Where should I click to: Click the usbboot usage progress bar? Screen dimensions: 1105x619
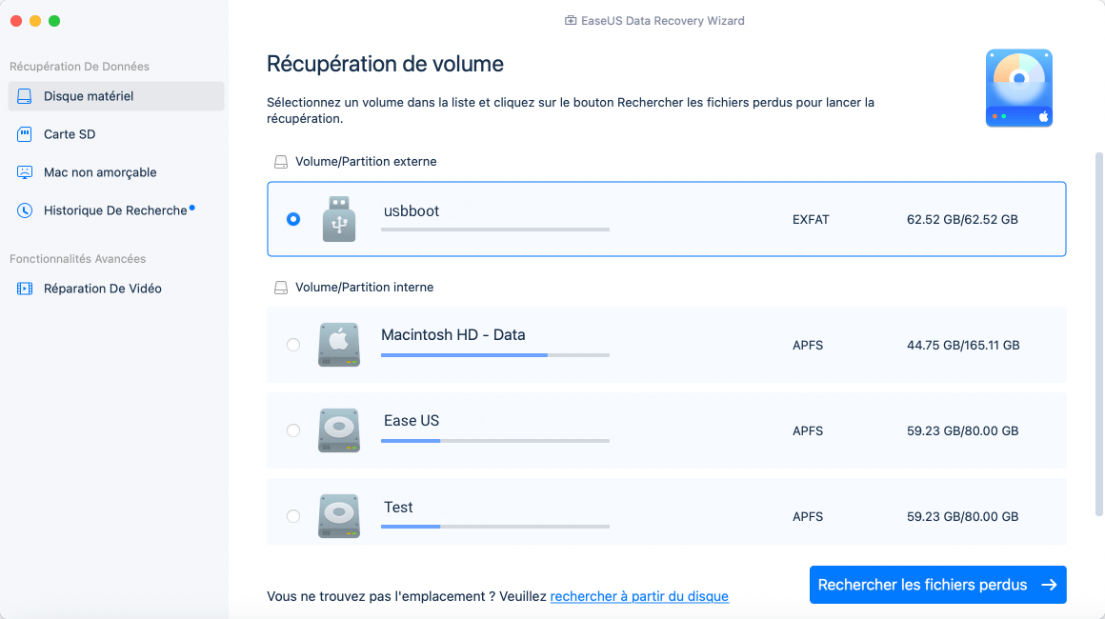coord(494,230)
